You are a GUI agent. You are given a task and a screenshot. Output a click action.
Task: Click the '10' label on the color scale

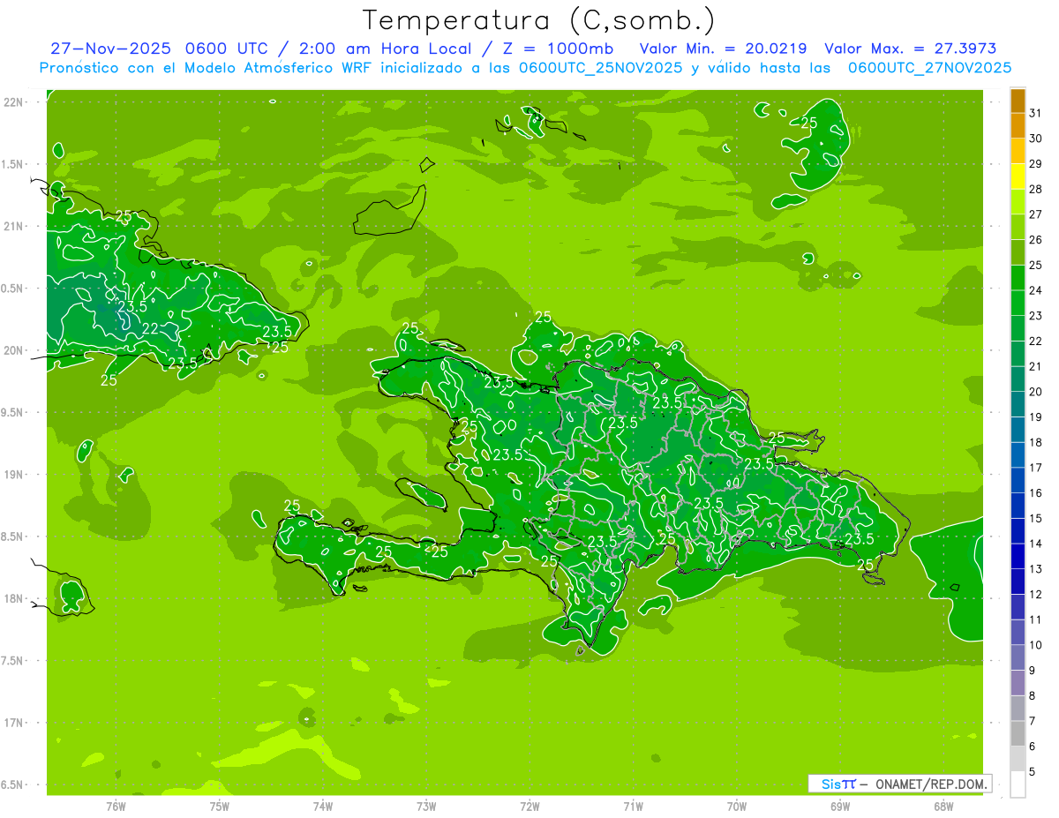click(1036, 645)
